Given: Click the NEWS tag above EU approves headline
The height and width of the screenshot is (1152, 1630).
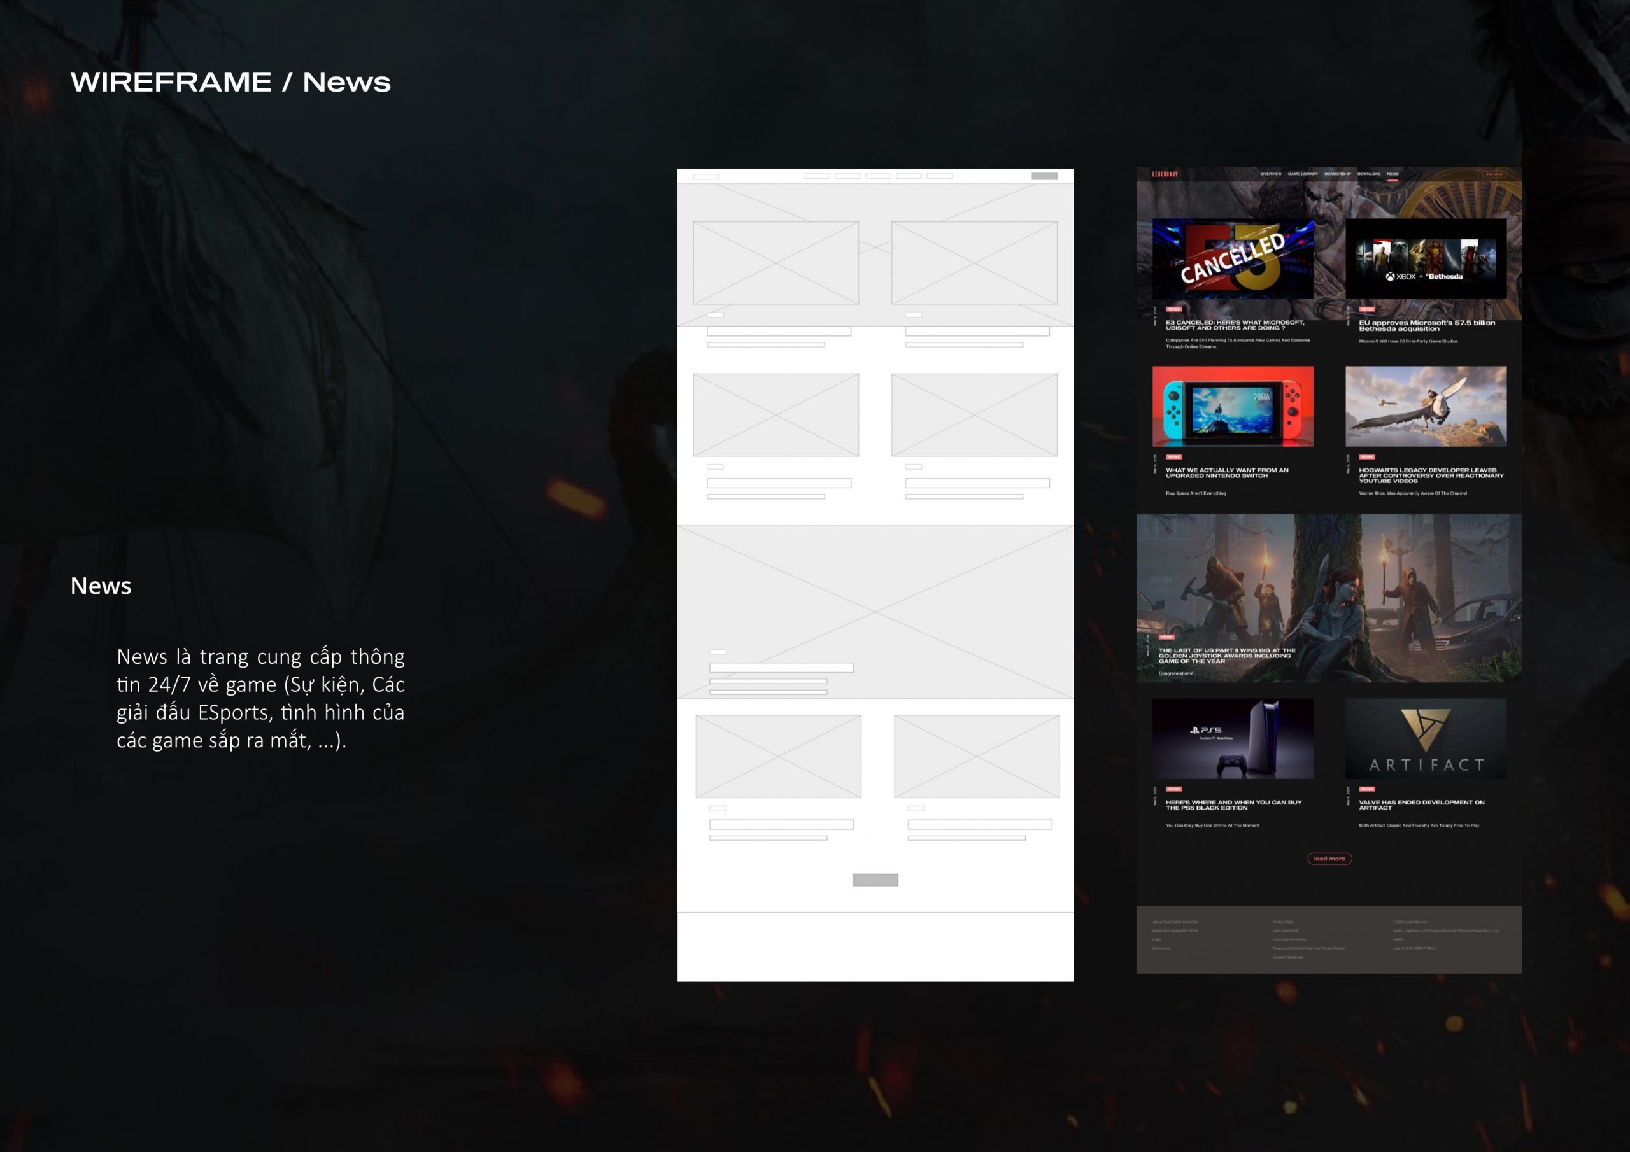Looking at the screenshot, I should 1366,309.
